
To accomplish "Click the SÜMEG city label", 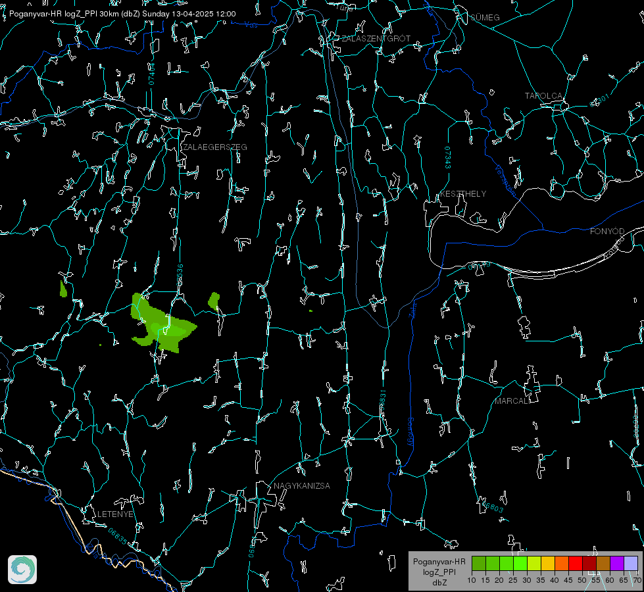I will coord(485,18).
